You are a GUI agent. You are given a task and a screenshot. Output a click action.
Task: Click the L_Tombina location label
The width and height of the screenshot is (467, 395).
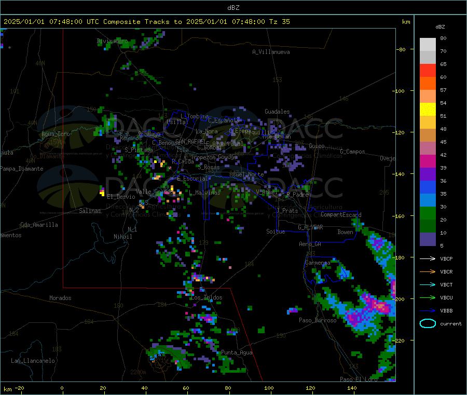(195, 116)
